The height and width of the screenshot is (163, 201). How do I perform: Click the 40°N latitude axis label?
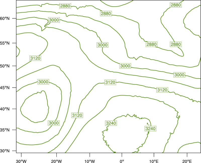(x=5, y=109)
